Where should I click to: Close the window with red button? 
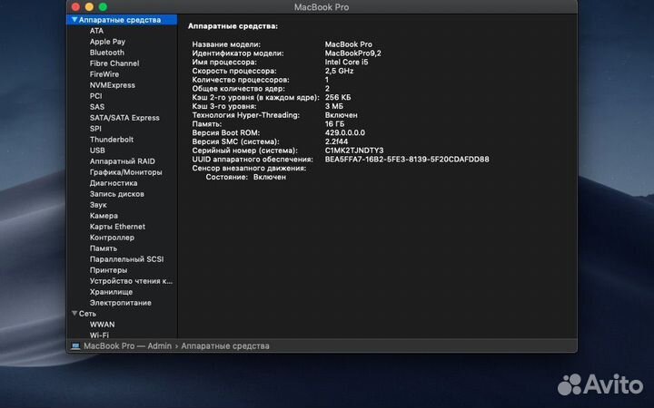[x=75, y=6]
